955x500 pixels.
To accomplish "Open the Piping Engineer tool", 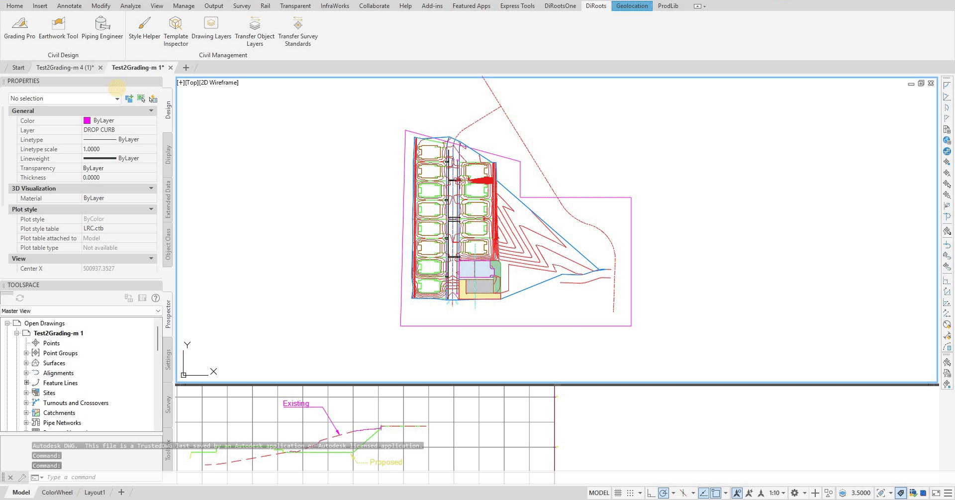I will point(102,28).
